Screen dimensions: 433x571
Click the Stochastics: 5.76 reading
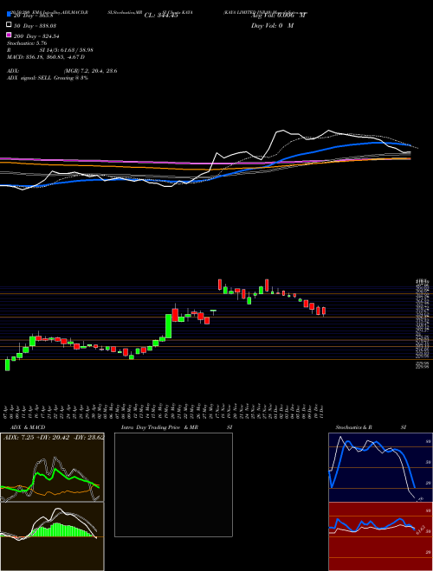pyautogui.click(x=27, y=43)
